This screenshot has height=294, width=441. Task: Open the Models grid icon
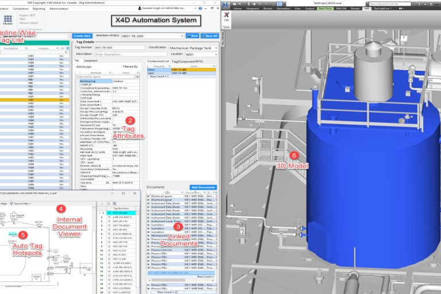pos(7,19)
